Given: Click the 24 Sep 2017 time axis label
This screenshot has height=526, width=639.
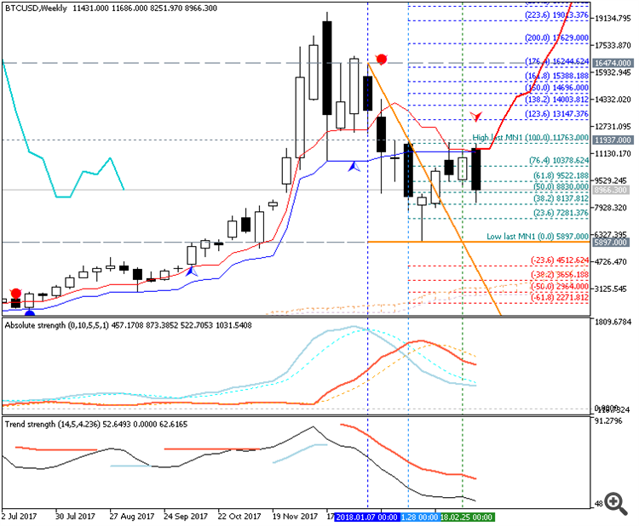Looking at the screenshot, I should coord(186,517).
